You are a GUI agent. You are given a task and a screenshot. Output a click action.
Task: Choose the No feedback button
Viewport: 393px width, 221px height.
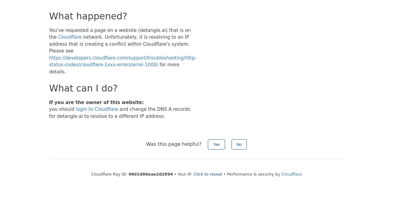click(x=239, y=145)
